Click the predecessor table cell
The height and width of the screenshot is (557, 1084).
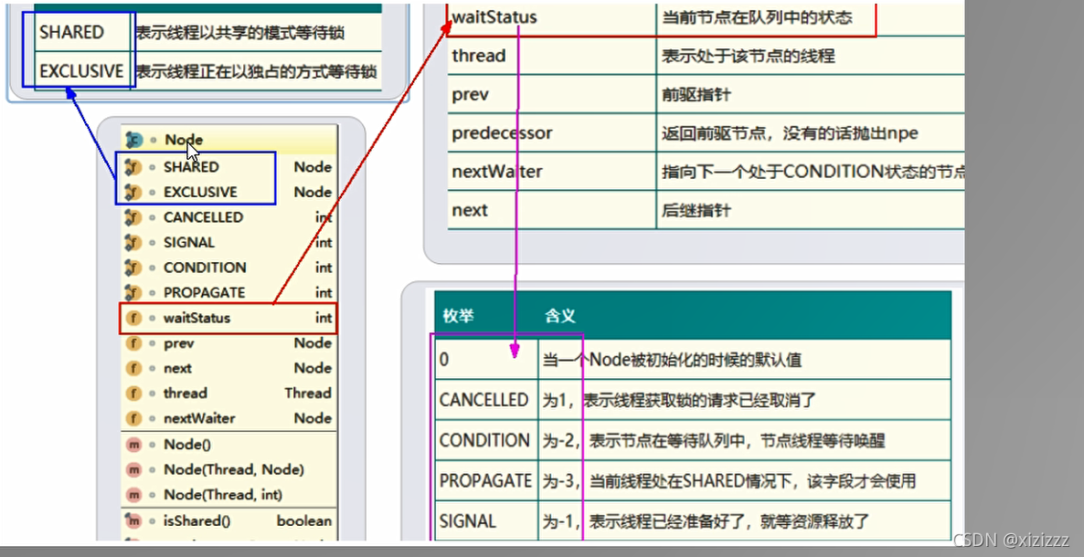click(552, 132)
